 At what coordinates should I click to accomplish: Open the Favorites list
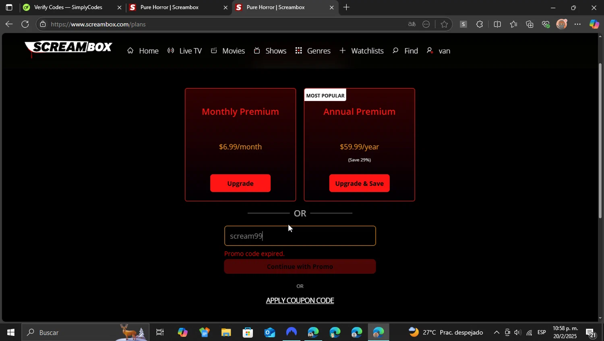click(513, 24)
